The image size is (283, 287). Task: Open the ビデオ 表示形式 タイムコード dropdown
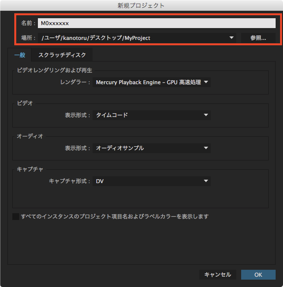(x=152, y=115)
